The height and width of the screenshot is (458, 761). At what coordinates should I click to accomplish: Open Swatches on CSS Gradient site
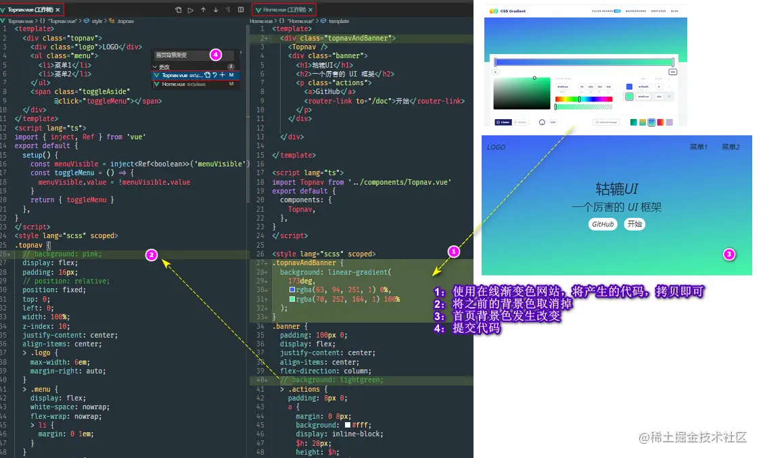coord(658,11)
